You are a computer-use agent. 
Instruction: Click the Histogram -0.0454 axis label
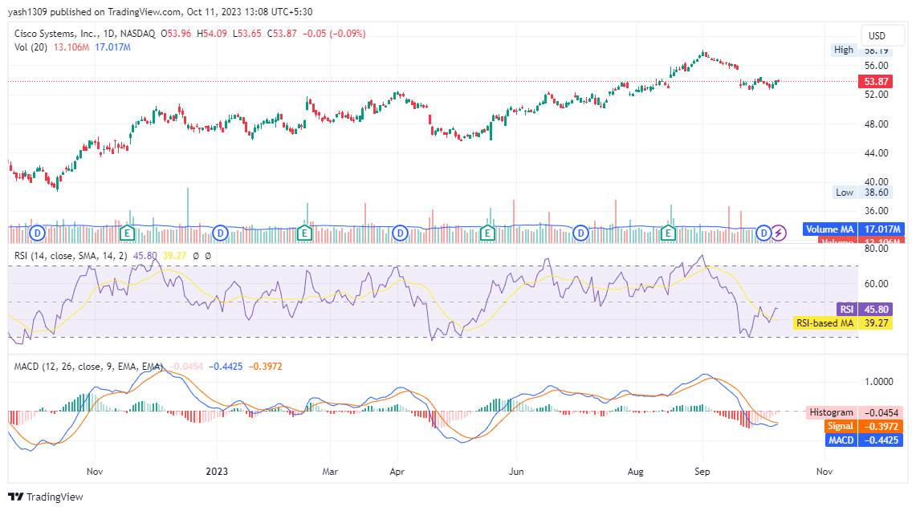click(x=854, y=412)
